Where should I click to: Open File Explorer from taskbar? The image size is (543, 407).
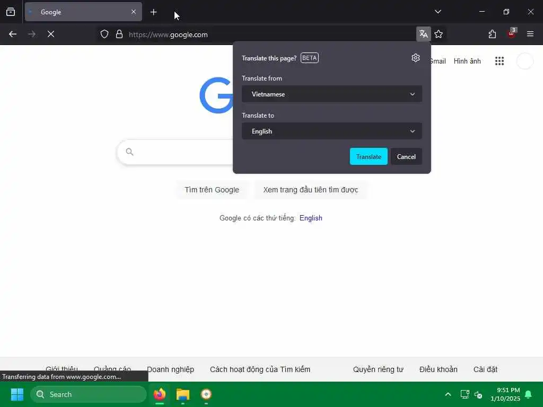point(183,394)
